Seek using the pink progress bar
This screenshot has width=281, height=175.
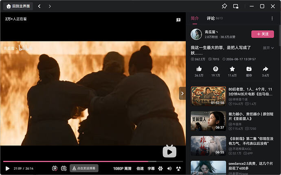click(x=93, y=162)
